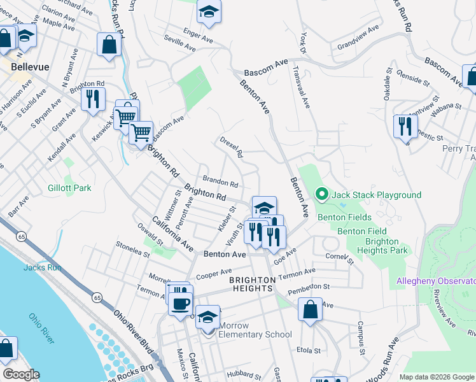The image size is (476, 382).
Task: Select the grocery cart marker beside Bascom Ave
Action: pos(141,134)
